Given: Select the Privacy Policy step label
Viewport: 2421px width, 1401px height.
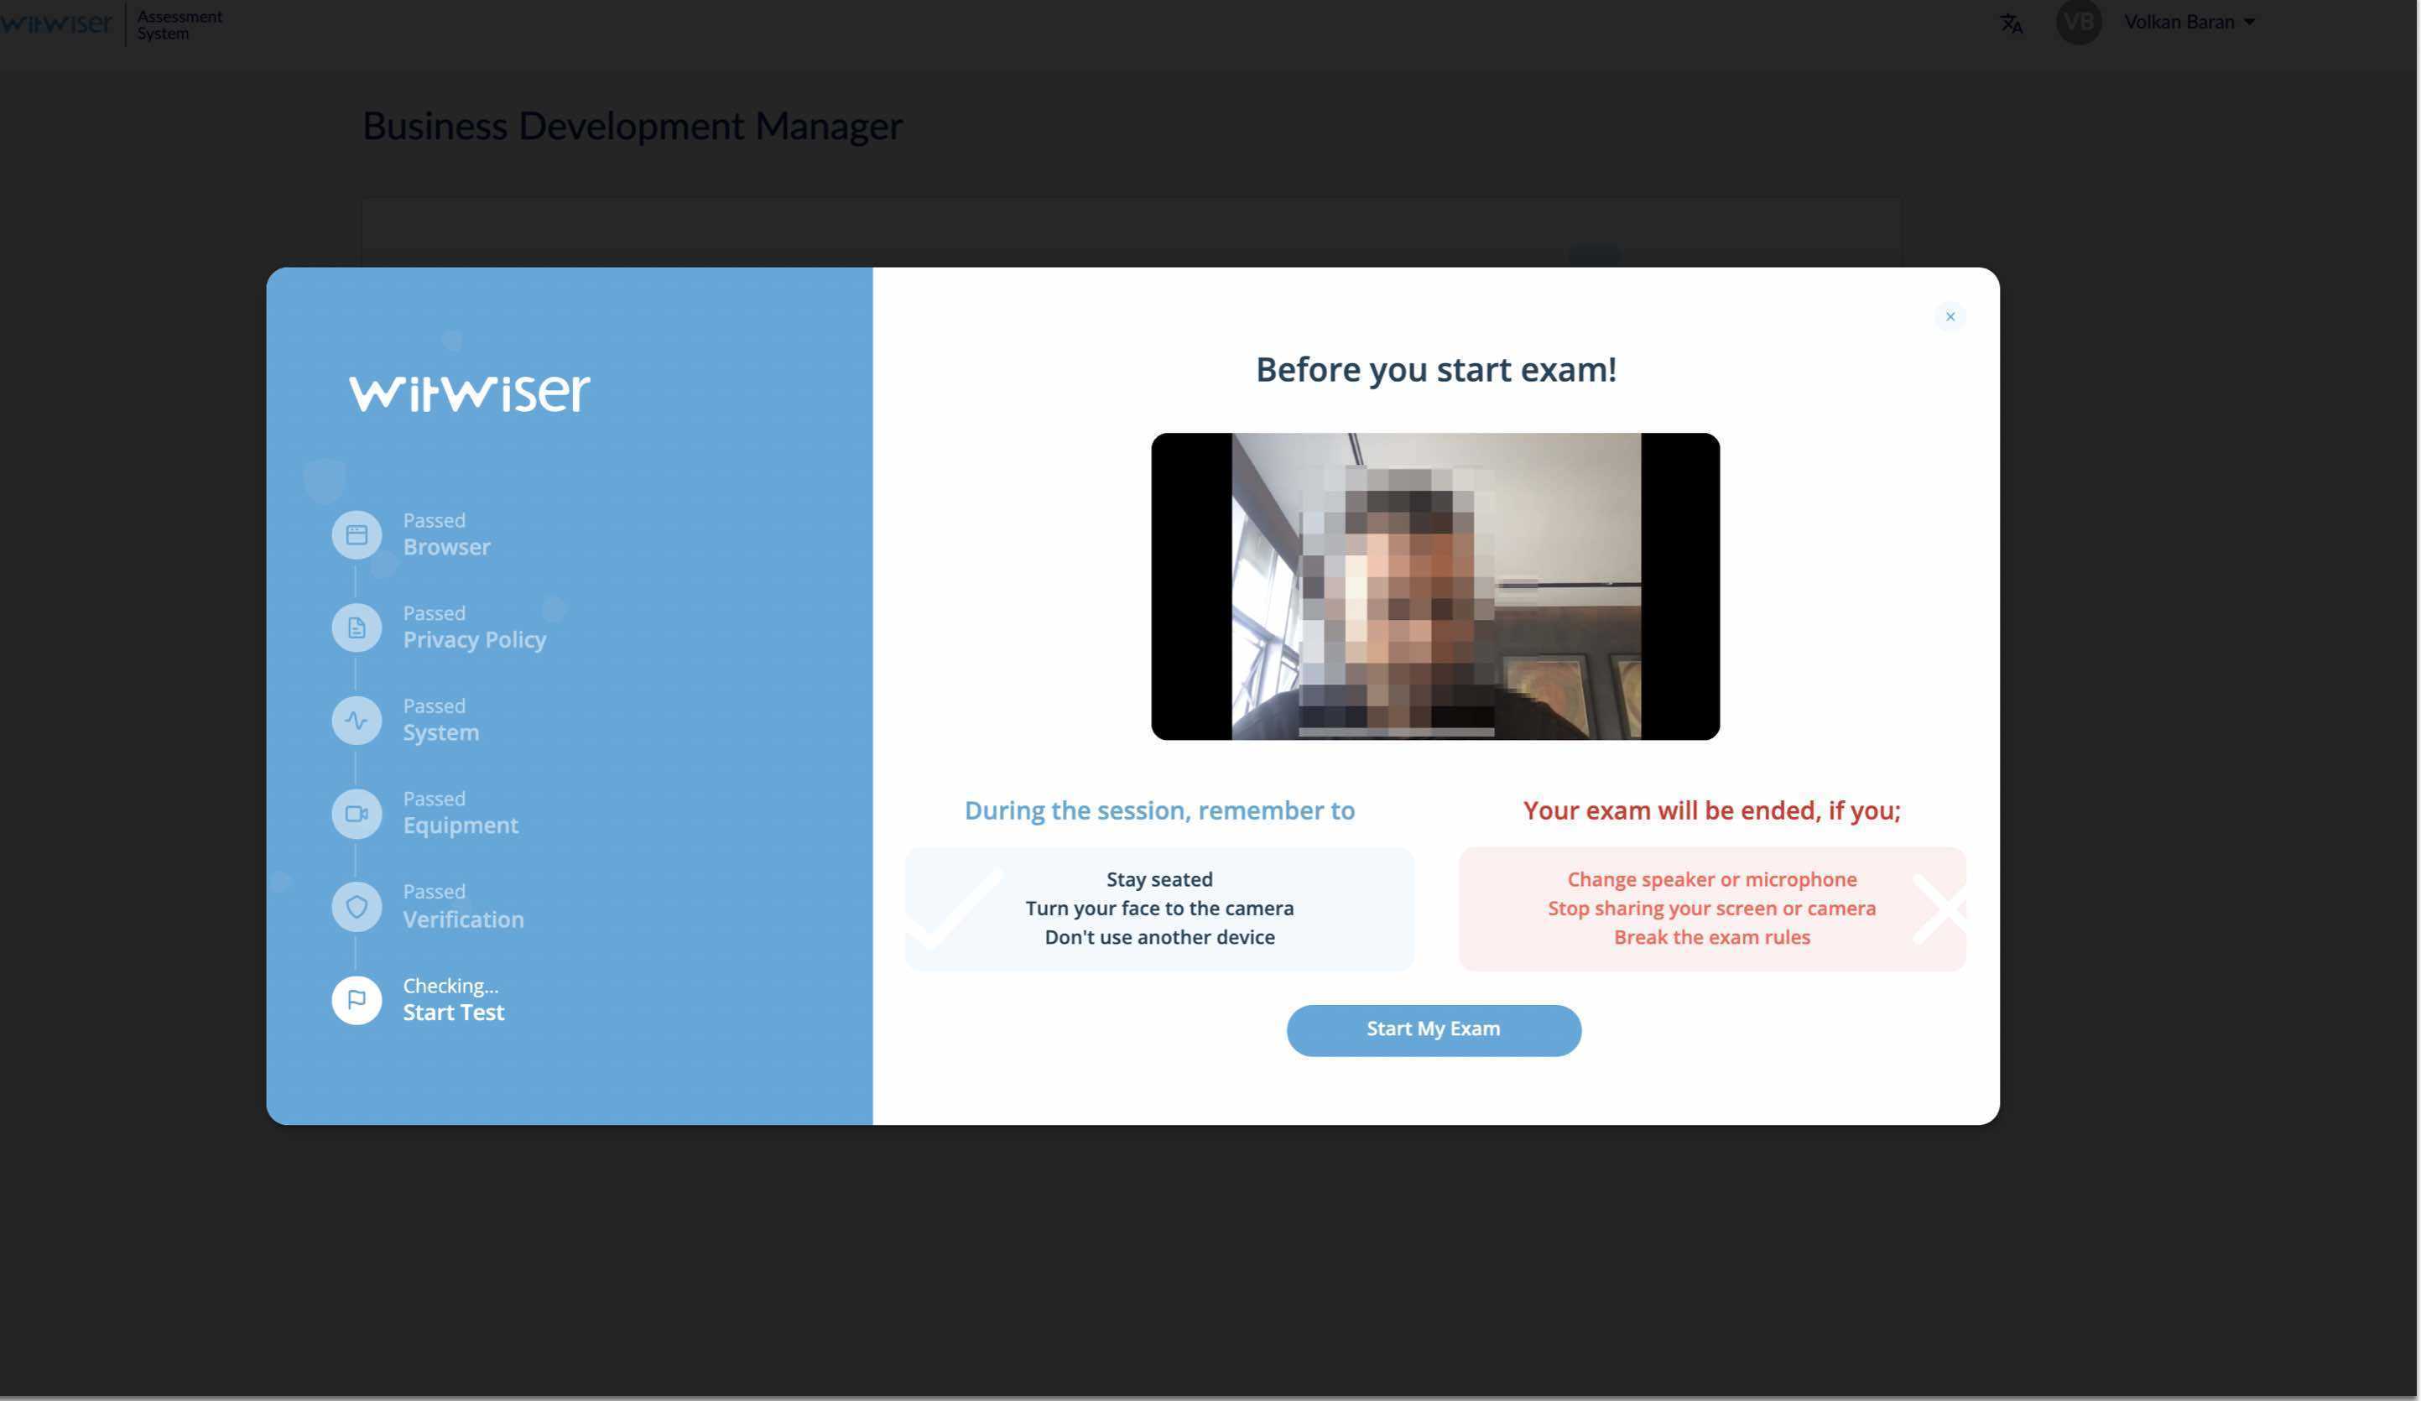Looking at the screenshot, I should 474,639.
